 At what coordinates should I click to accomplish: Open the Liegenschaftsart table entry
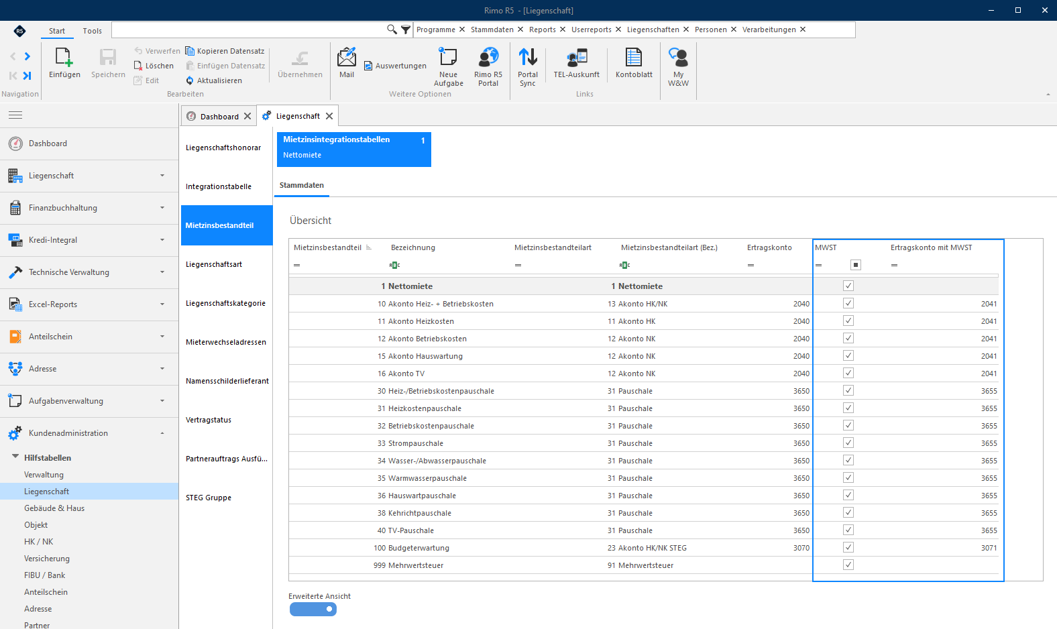click(x=227, y=264)
